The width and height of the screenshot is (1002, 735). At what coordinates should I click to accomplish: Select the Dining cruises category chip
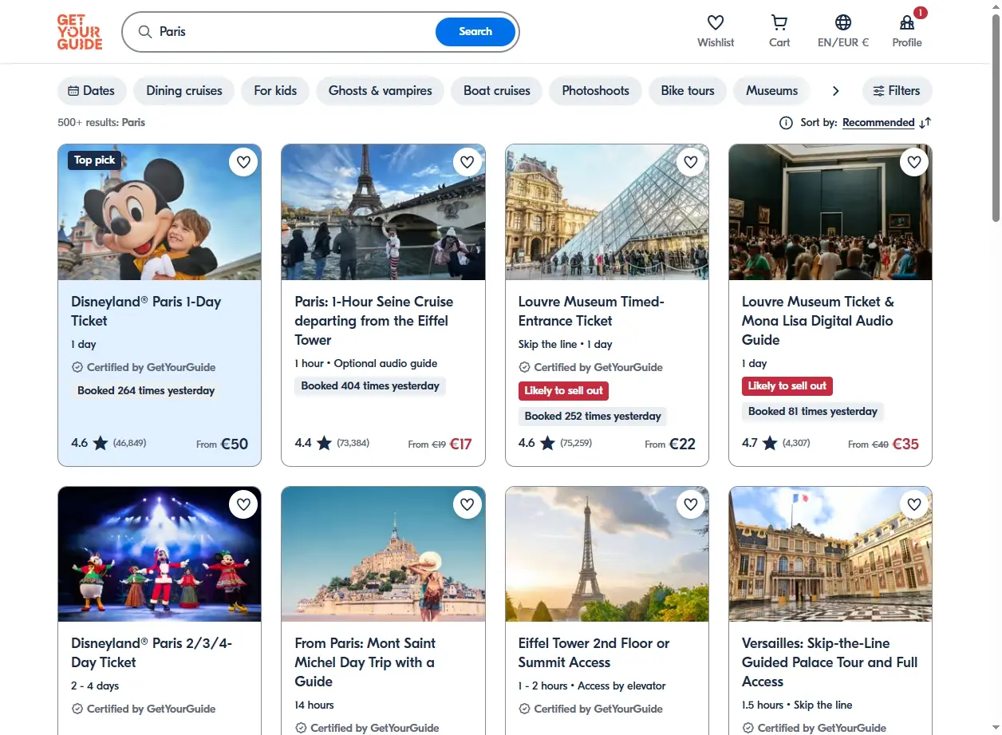click(184, 91)
